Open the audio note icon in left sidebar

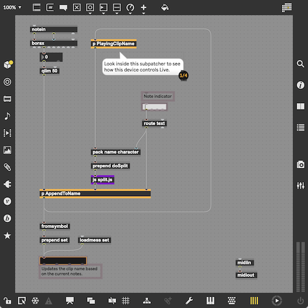click(7, 116)
